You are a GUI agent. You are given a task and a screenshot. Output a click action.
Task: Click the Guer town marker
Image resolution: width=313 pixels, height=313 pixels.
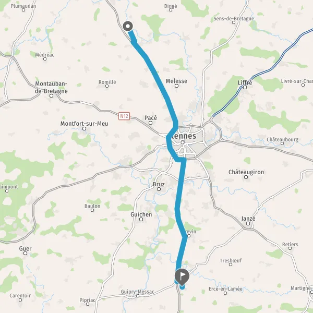click(26, 254)
